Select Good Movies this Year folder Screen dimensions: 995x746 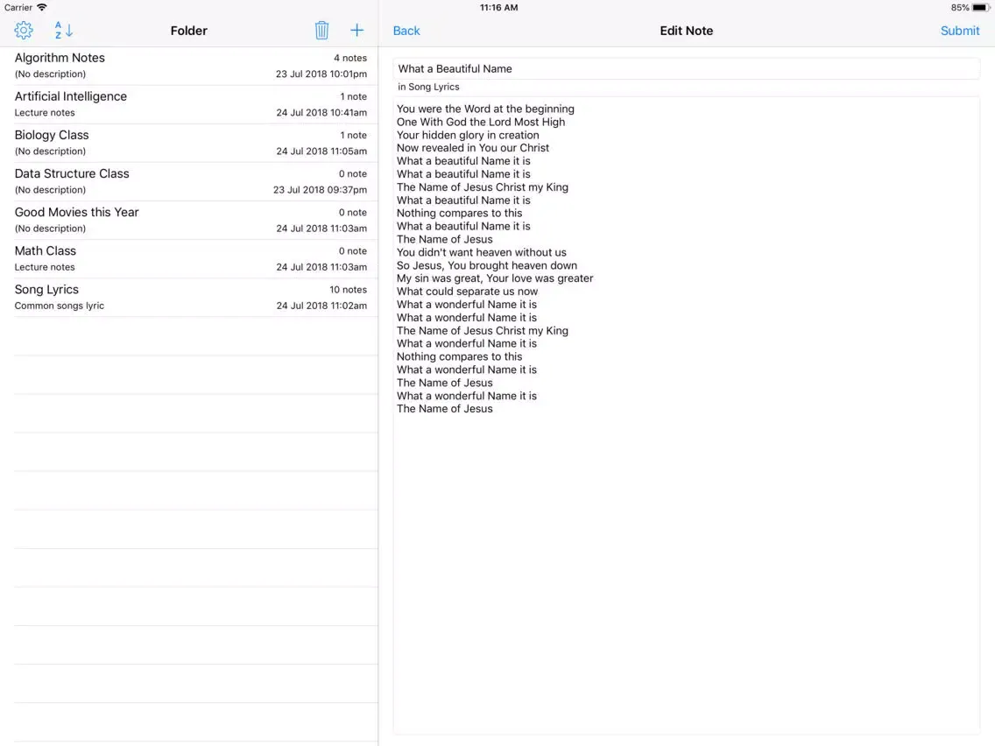tap(190, 220)
